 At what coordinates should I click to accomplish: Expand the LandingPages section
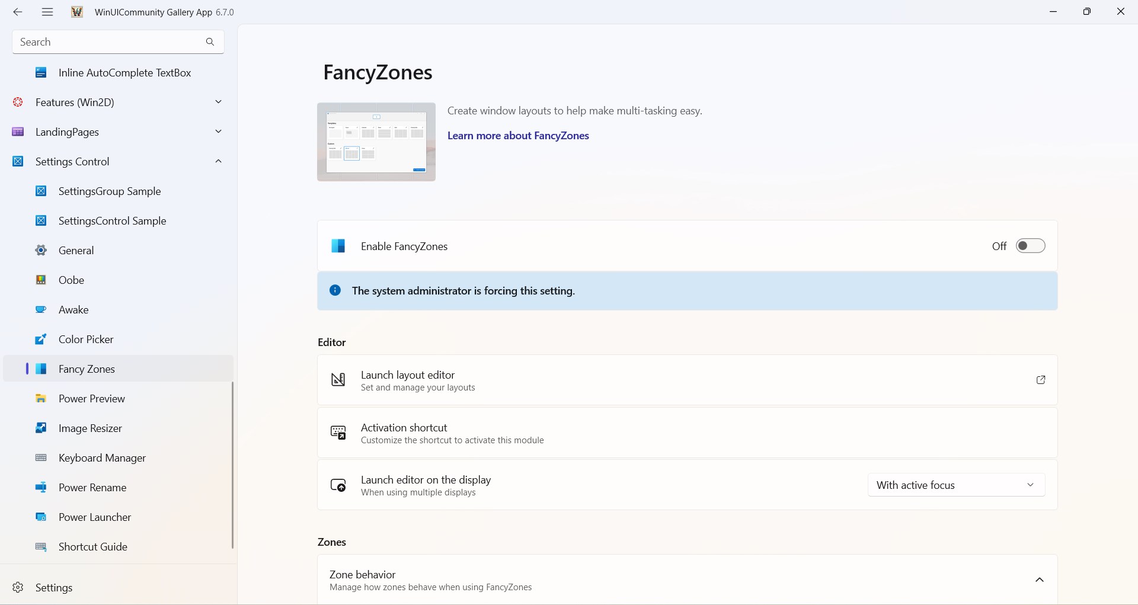[x=218, y=132]
